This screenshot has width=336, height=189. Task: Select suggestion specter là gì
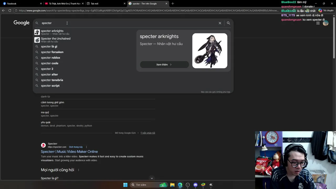(x=85, y=46)
